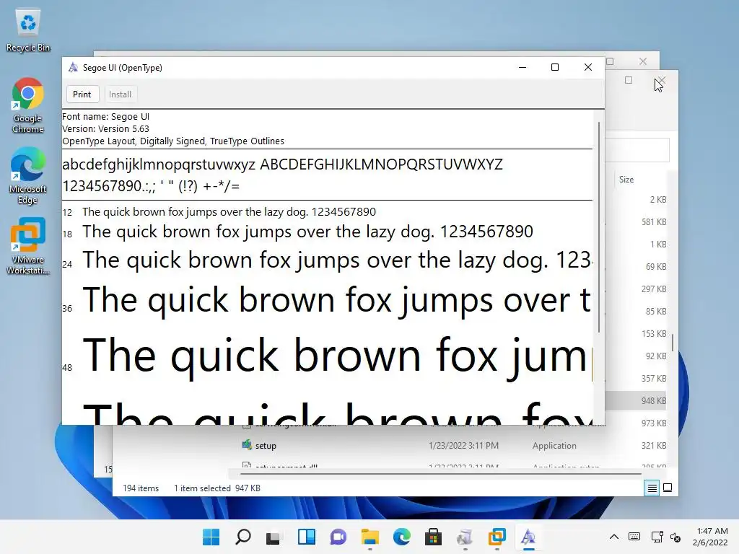Image resolution: width=739 pixels, height=554 pixels.
Task: Open the Chat app from the taskbar
Action: [338, 537]
